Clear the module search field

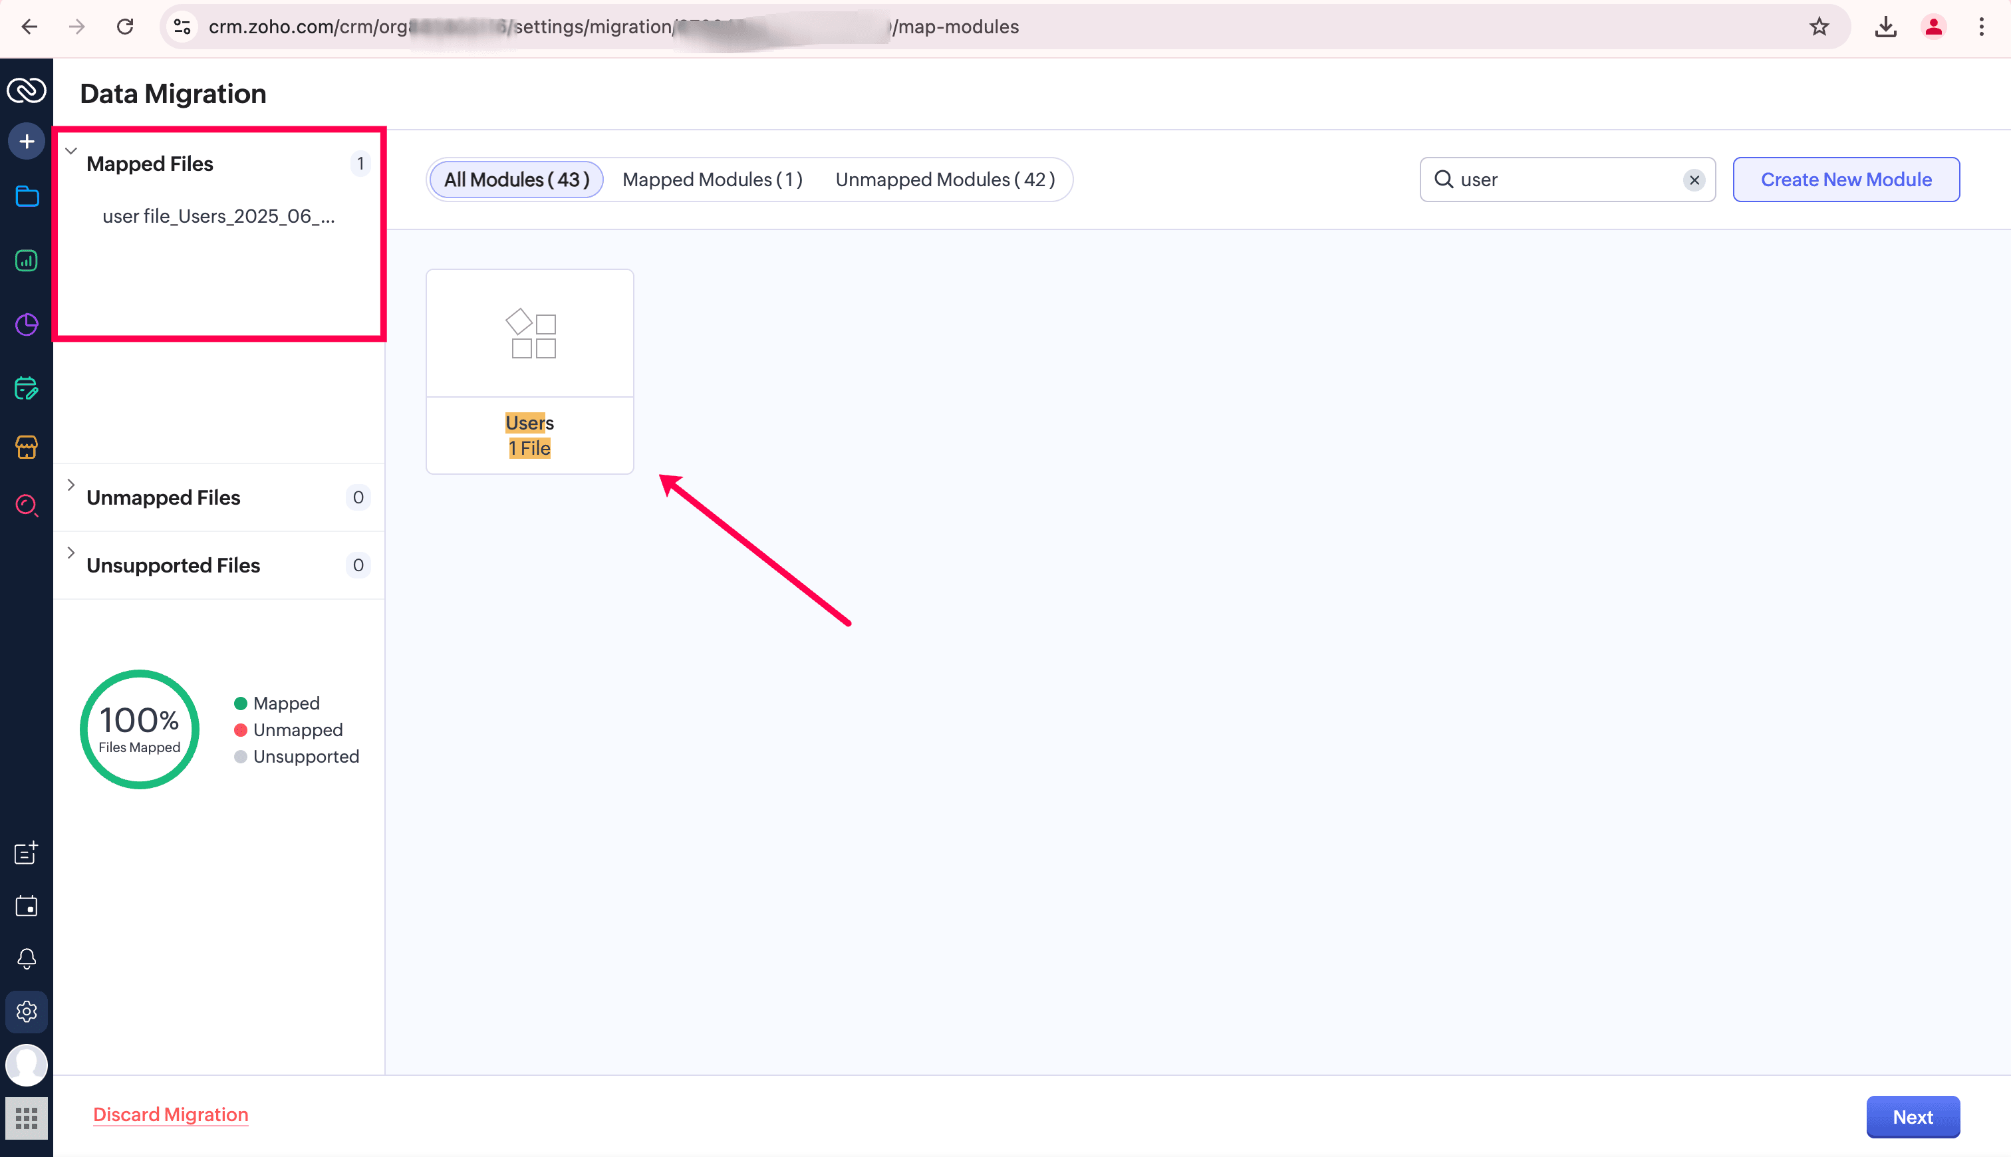tap(1694, 180)
